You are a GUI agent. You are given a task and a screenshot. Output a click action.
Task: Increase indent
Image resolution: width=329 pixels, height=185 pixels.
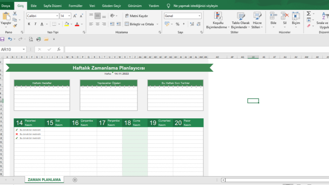click(x=119, y=24)
